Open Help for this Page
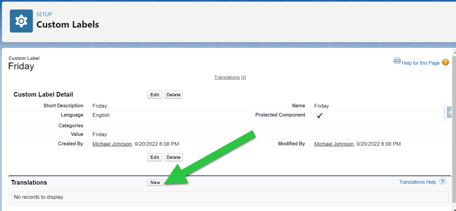 coord(421,63)
